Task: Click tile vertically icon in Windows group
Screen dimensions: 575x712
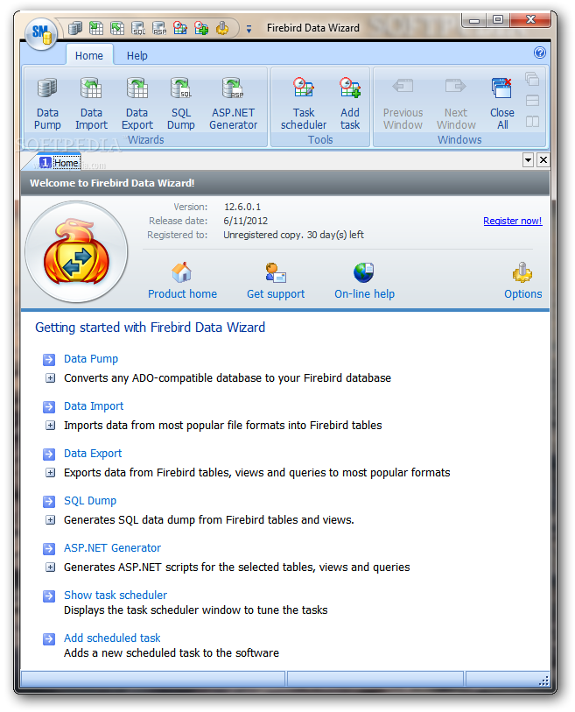Action: tap(532, 121)
